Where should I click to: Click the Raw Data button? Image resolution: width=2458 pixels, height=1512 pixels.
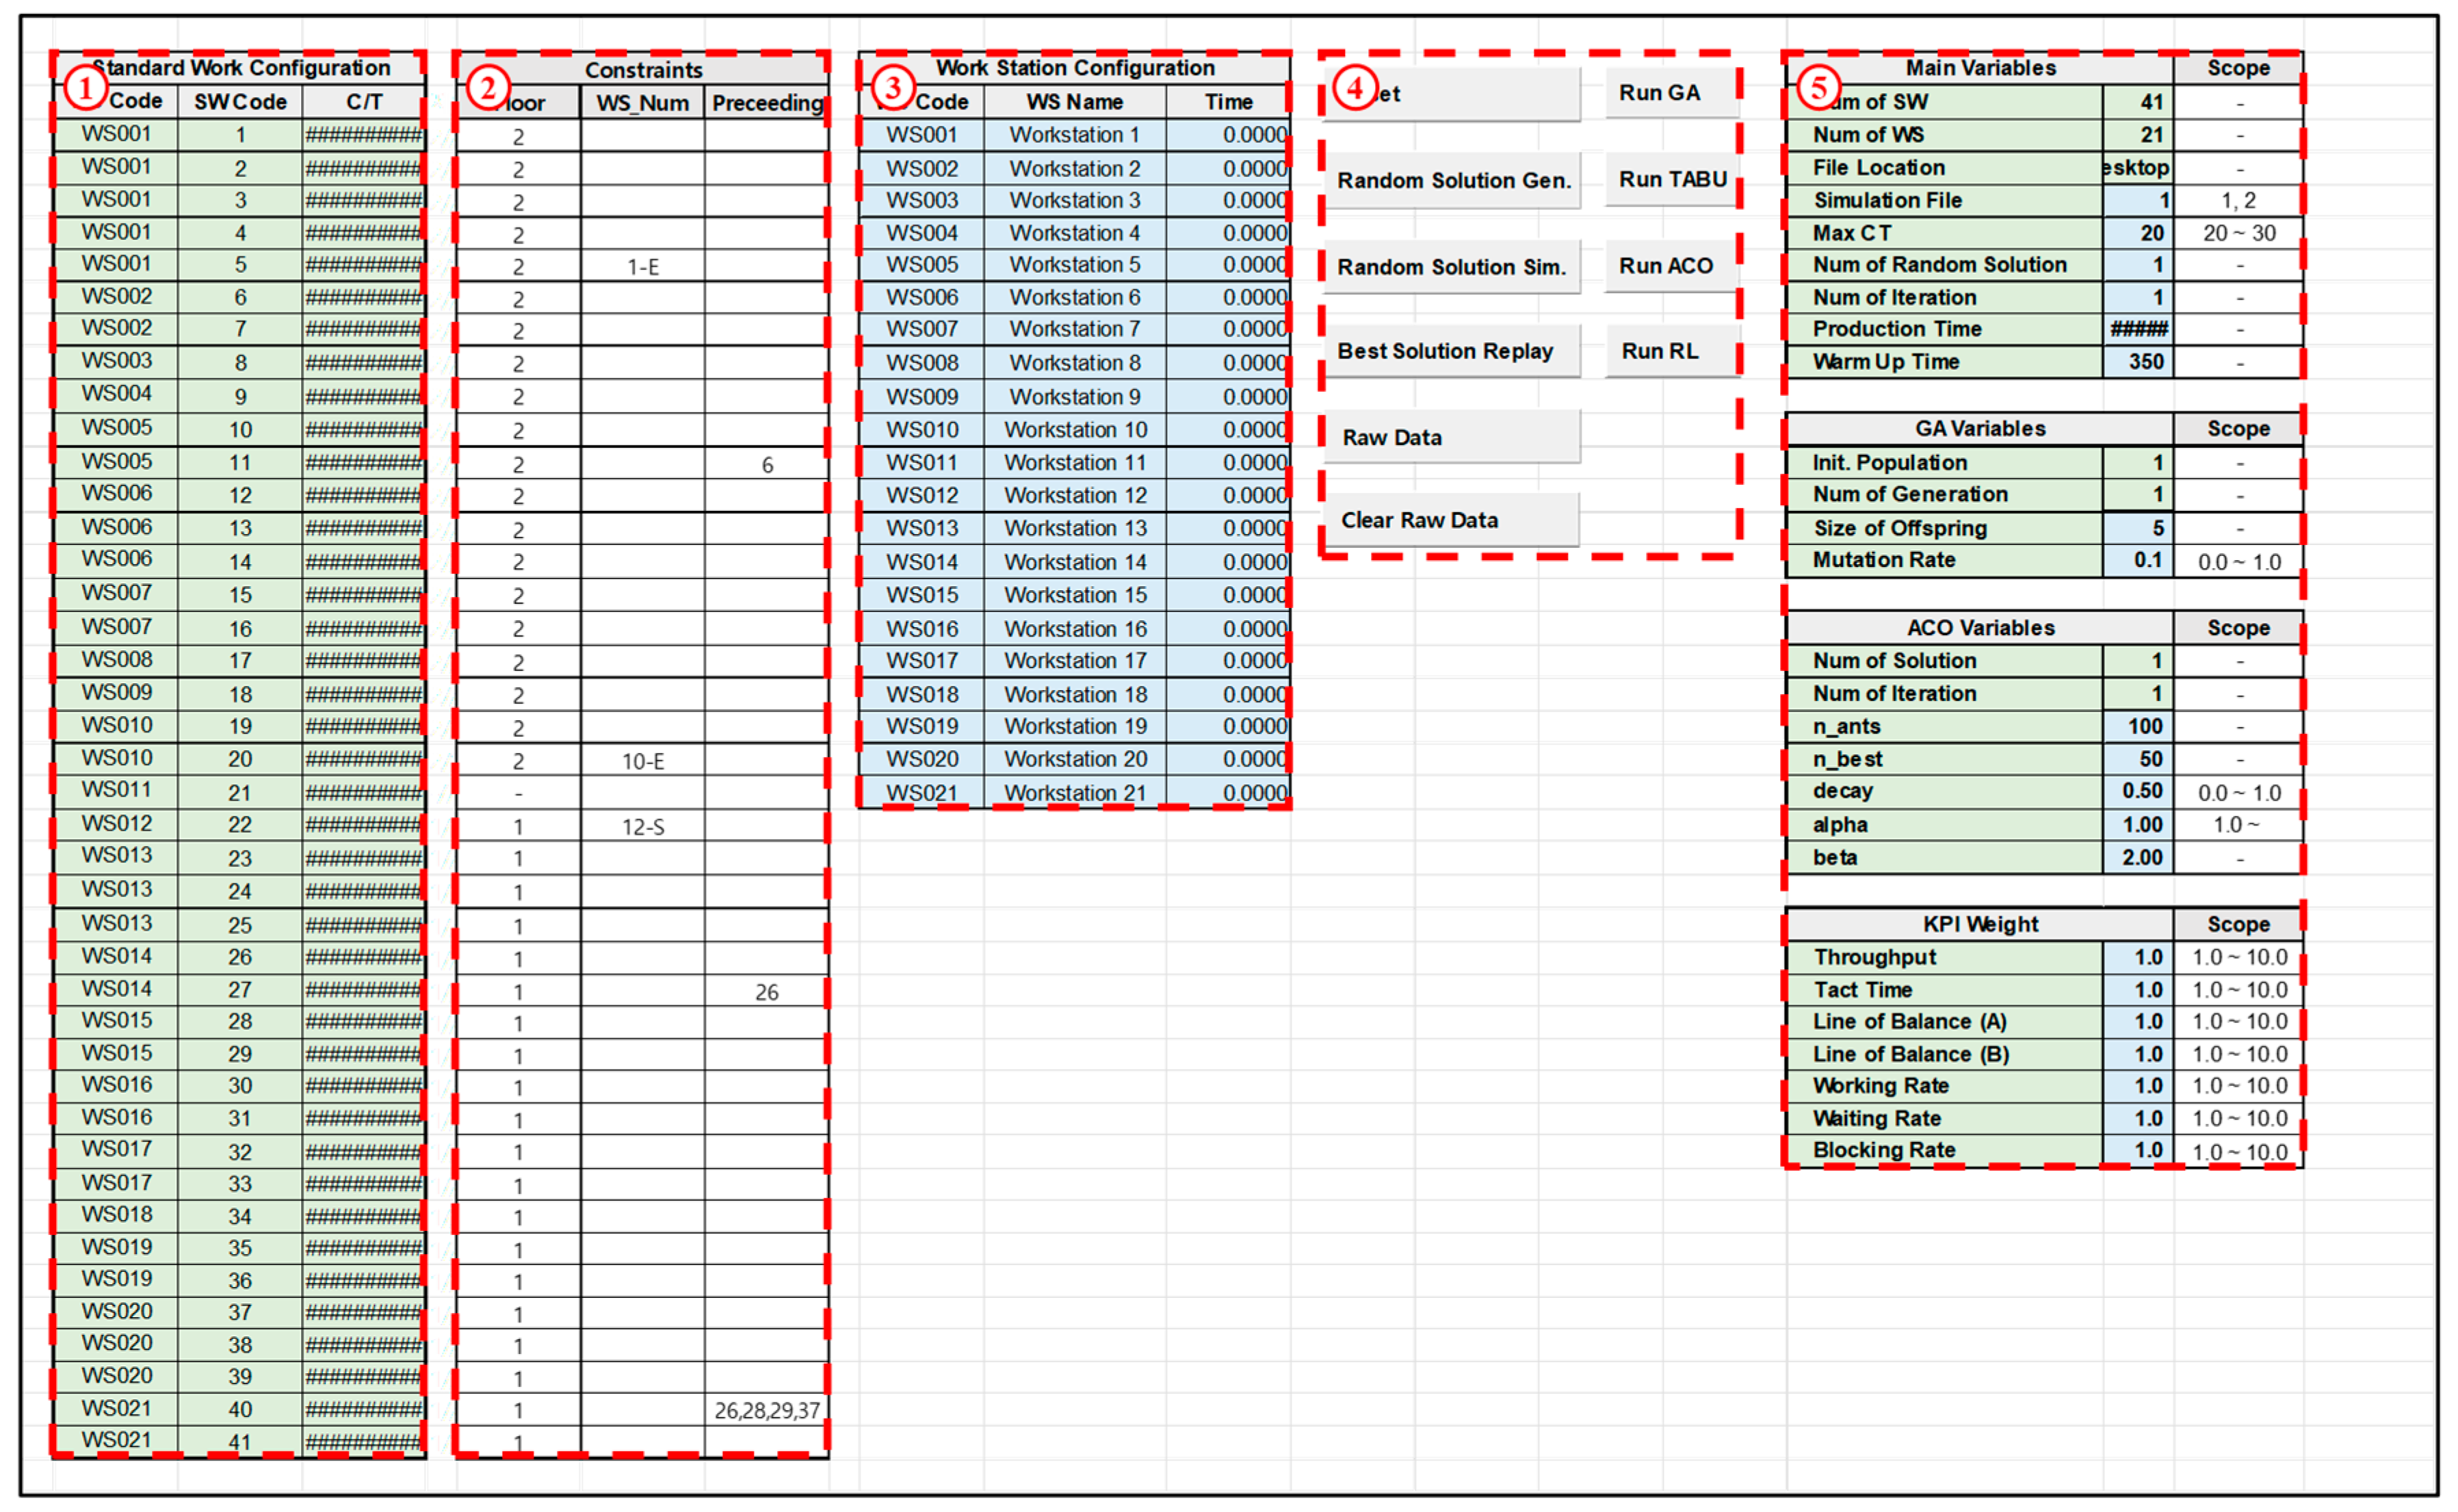1452,437
